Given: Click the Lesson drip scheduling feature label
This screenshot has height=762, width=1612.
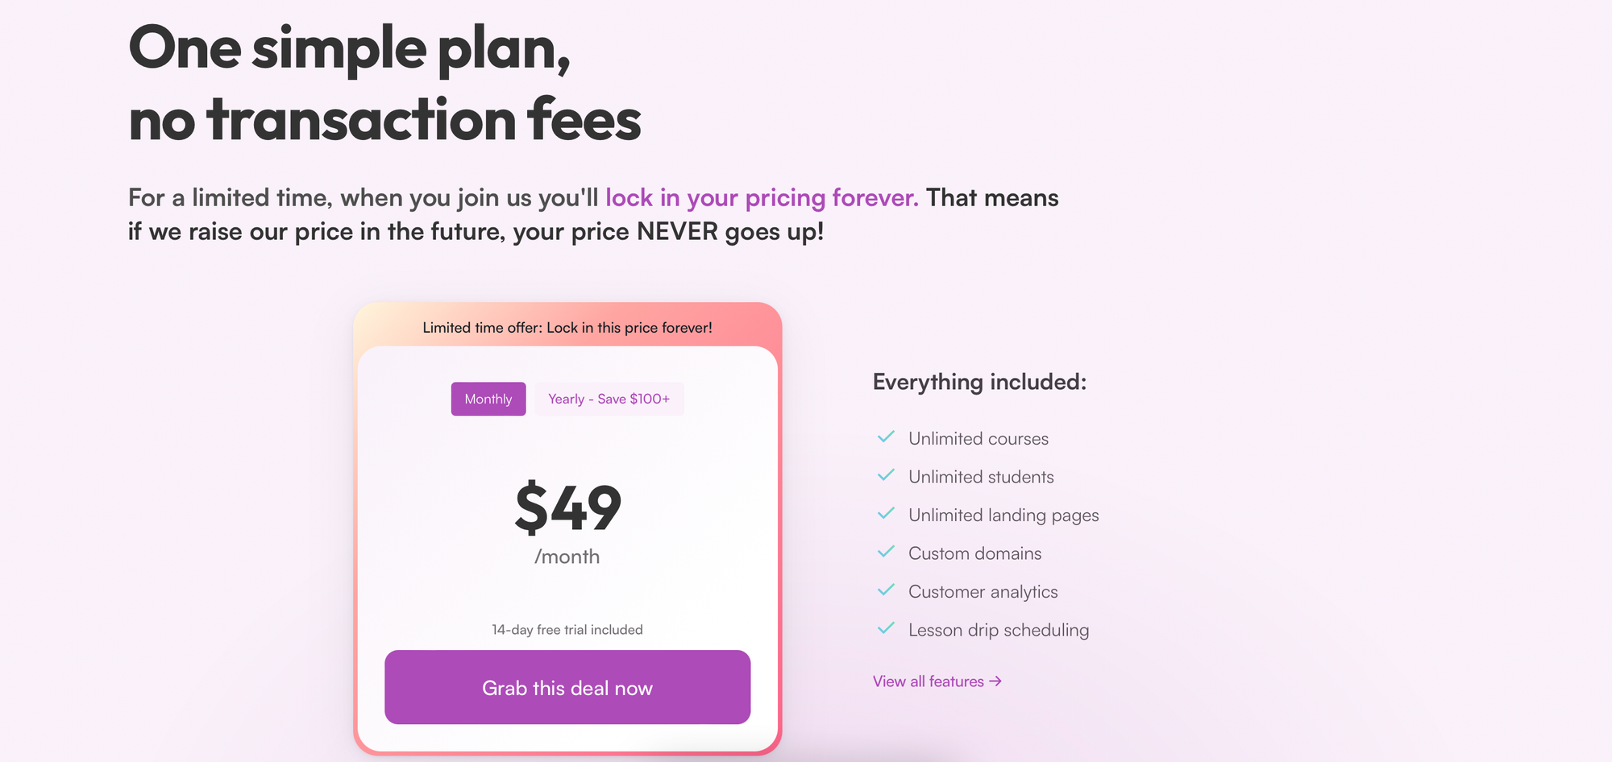Looking at the screenshot, I should pyautogui.click(x=999, y=630).
